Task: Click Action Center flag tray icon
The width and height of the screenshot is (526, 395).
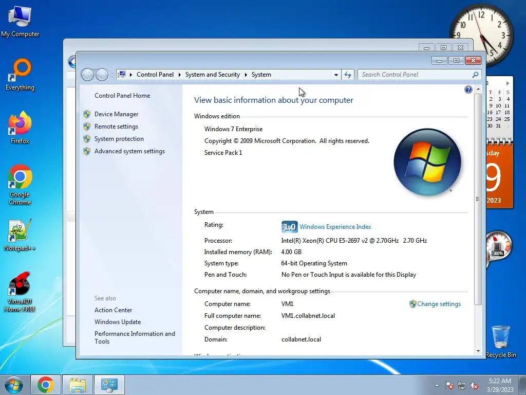Action: click(449, 386)
